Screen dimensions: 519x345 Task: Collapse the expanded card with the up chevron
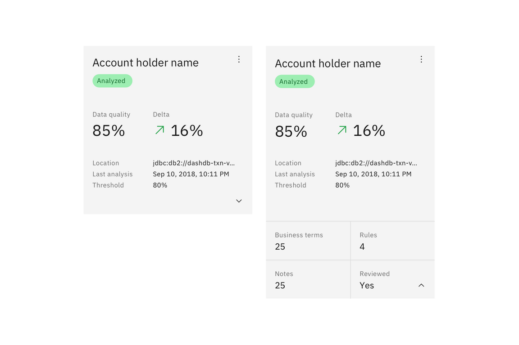pos(421,285)
